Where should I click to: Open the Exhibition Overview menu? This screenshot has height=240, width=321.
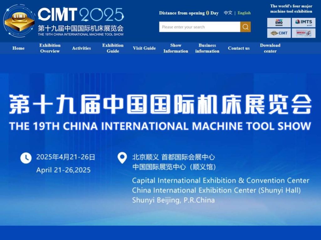[x=50, y=48]
